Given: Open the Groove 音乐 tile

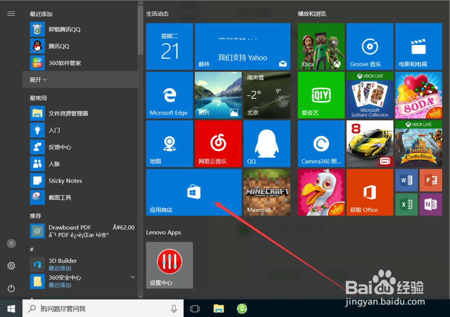Looking at the screenshot, I should pos(370,46).
